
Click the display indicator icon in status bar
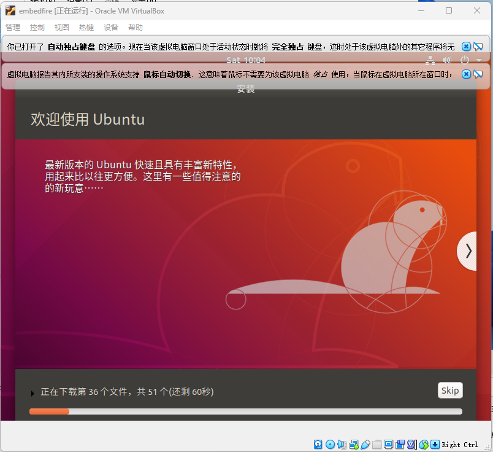point(389,445)
